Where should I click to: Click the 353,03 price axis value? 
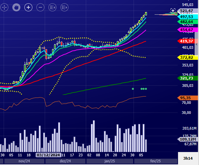click(x=188, y=65)
